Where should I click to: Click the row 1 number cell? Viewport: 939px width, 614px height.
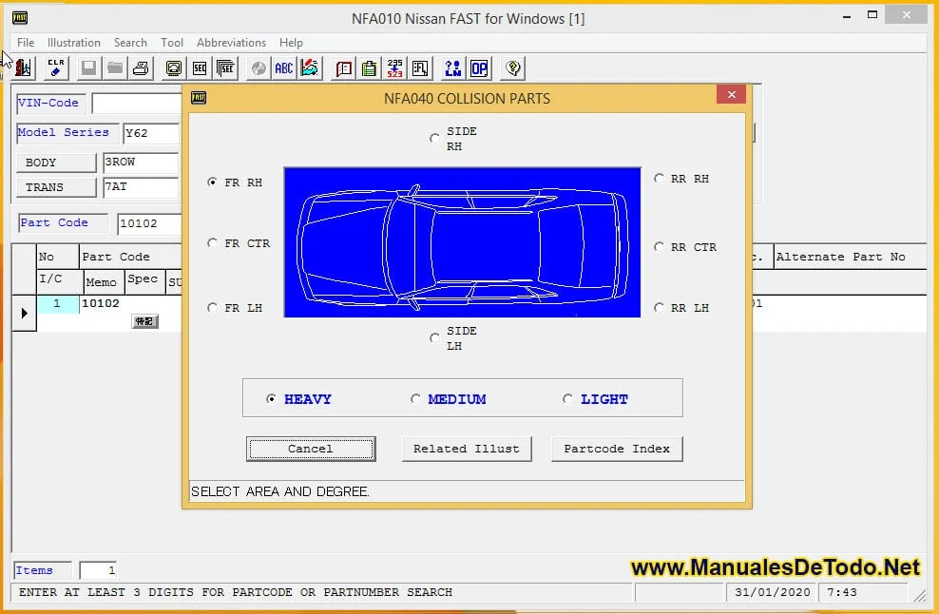[x=57, y=304]
